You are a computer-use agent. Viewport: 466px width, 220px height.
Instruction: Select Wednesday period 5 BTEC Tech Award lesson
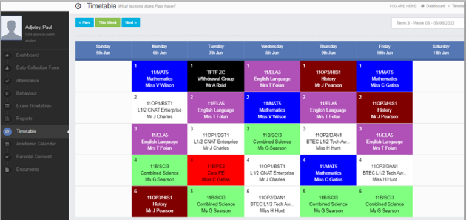pos(272,202)
